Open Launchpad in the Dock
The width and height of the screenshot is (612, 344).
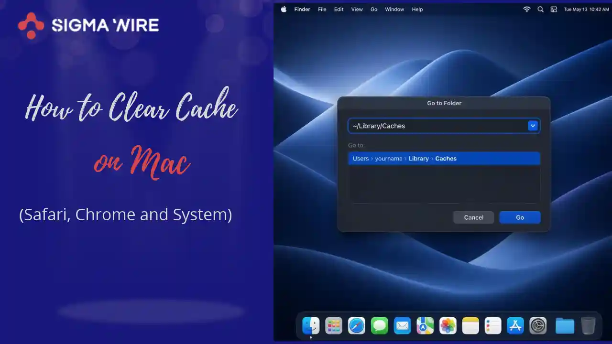[x=334, y=326]
